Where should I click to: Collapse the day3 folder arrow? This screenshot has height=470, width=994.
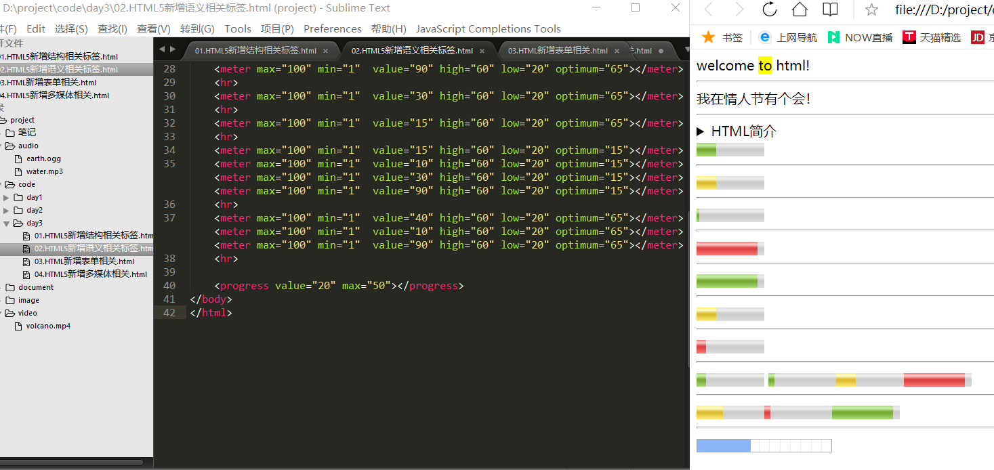pyautogui.click(x=6, y=223)
